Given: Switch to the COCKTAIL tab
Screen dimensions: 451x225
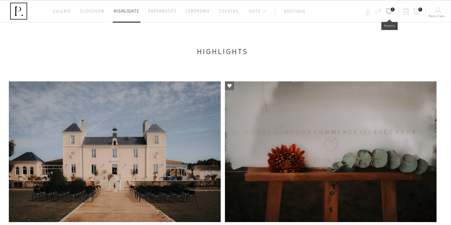Looking at the screenshot, I should pyautogui.click(x=229, y=11).
